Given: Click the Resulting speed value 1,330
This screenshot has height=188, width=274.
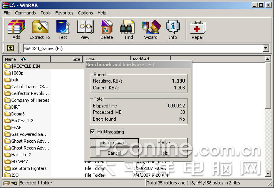Looking at the screenshot, I should click(178, 81).
